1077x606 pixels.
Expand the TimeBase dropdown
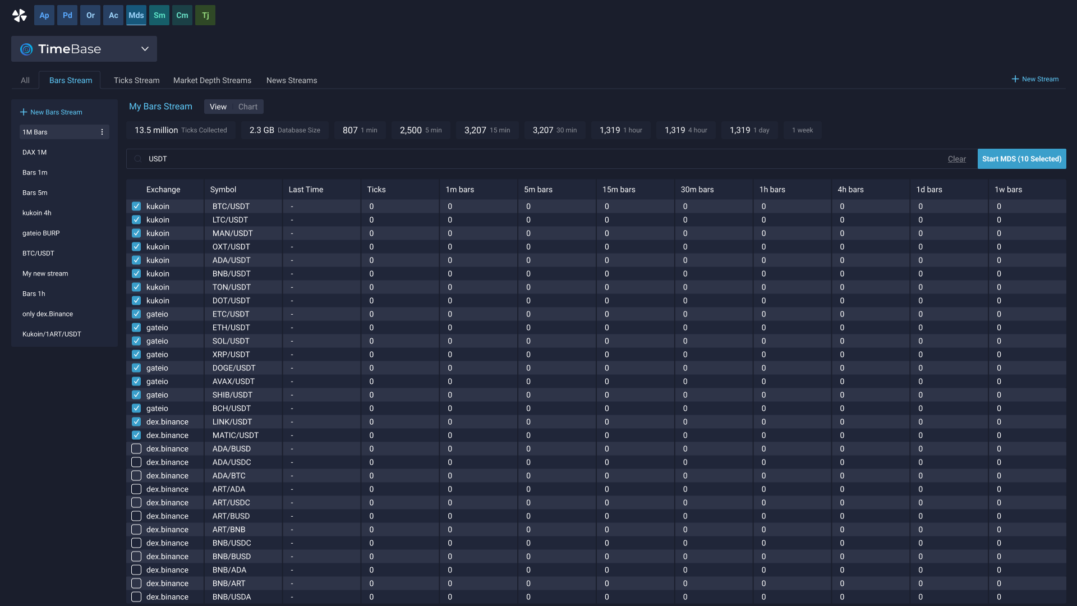click(145, 49)
